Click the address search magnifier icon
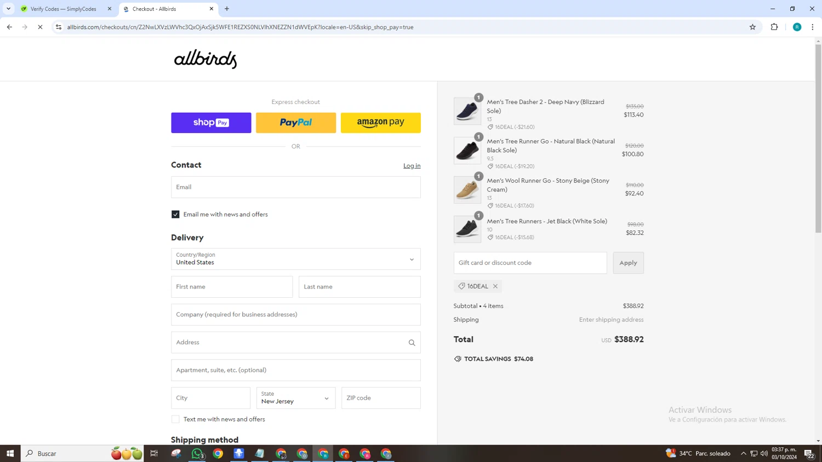Screen dimensions: 822x462 (x=412, y=343)
